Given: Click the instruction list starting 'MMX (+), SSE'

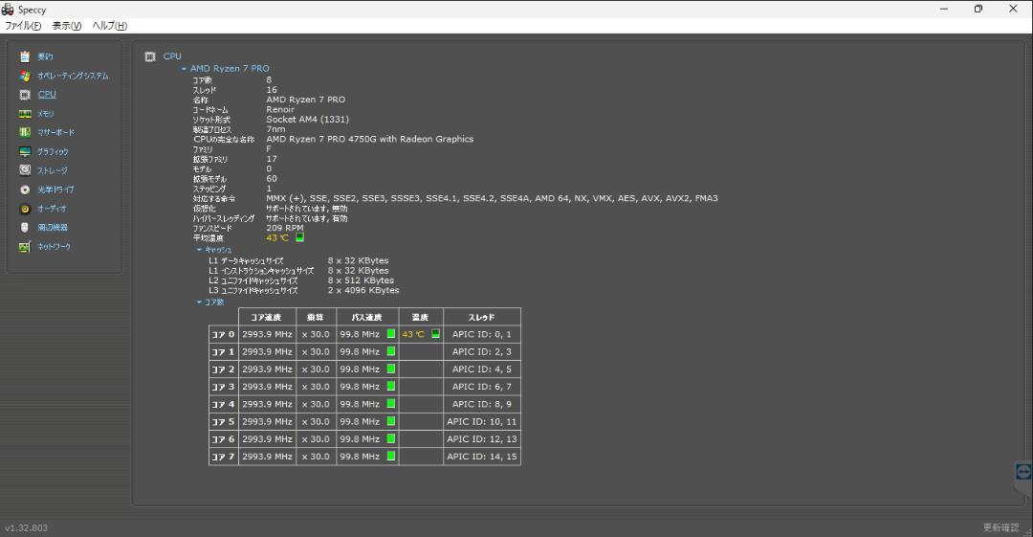Looking at the screenshot, I should [x=493, y=198].
